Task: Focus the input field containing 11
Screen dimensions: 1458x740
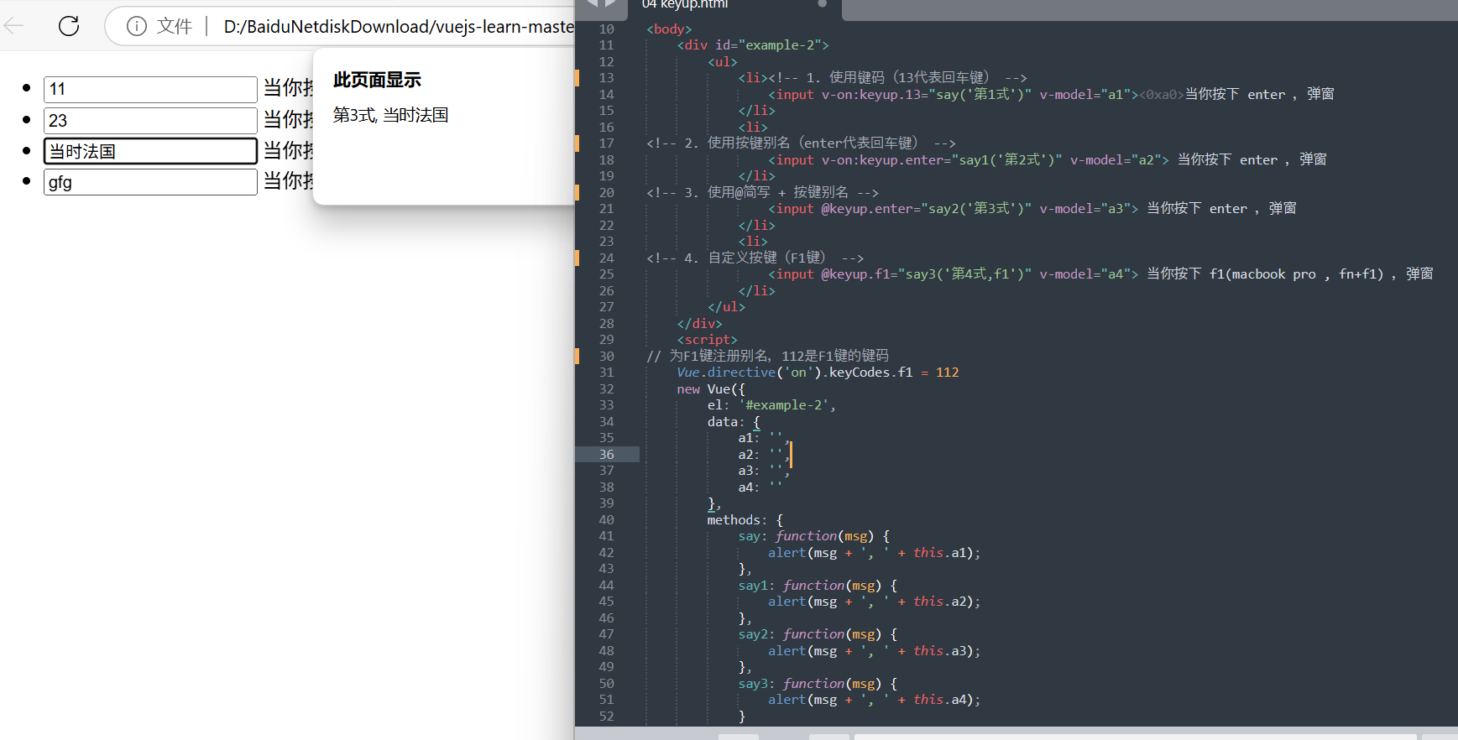Action: [150, 90]
